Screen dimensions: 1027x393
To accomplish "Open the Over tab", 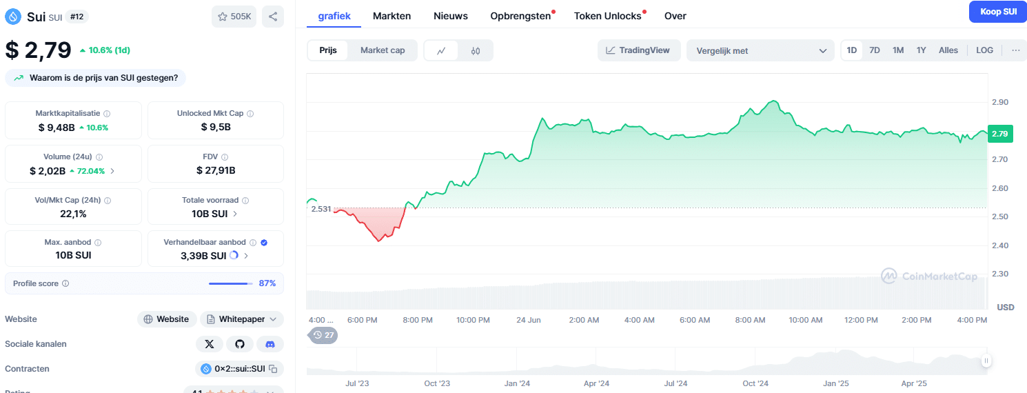I will 675,15.
